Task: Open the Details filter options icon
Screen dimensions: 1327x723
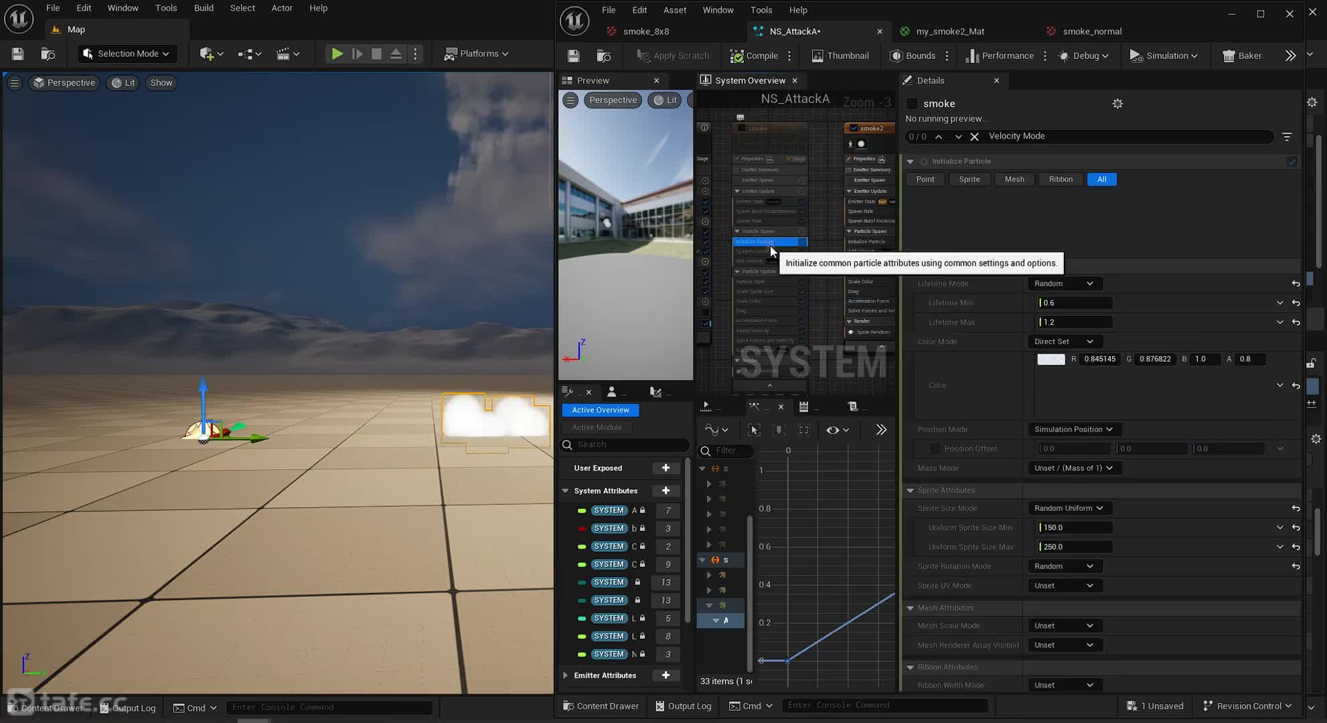Action: click(1287, 137)
